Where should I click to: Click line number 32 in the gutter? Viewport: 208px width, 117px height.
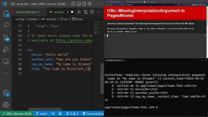click(x=20, y=50)
